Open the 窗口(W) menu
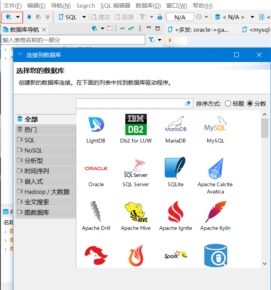Viewport: 271px width, 290px height. pyautogui.click(x=177, y=6)
